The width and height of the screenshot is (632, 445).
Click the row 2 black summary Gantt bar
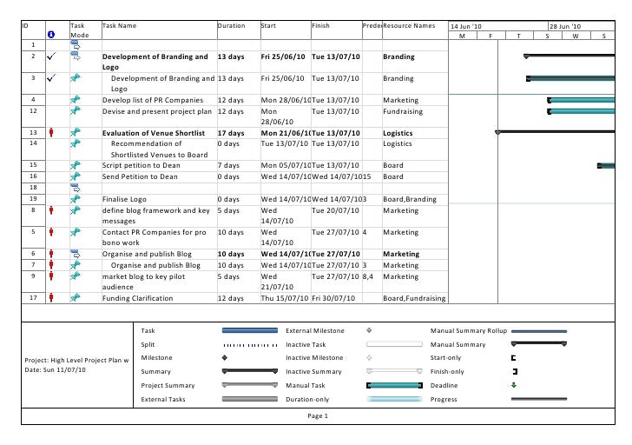(569, 56)
